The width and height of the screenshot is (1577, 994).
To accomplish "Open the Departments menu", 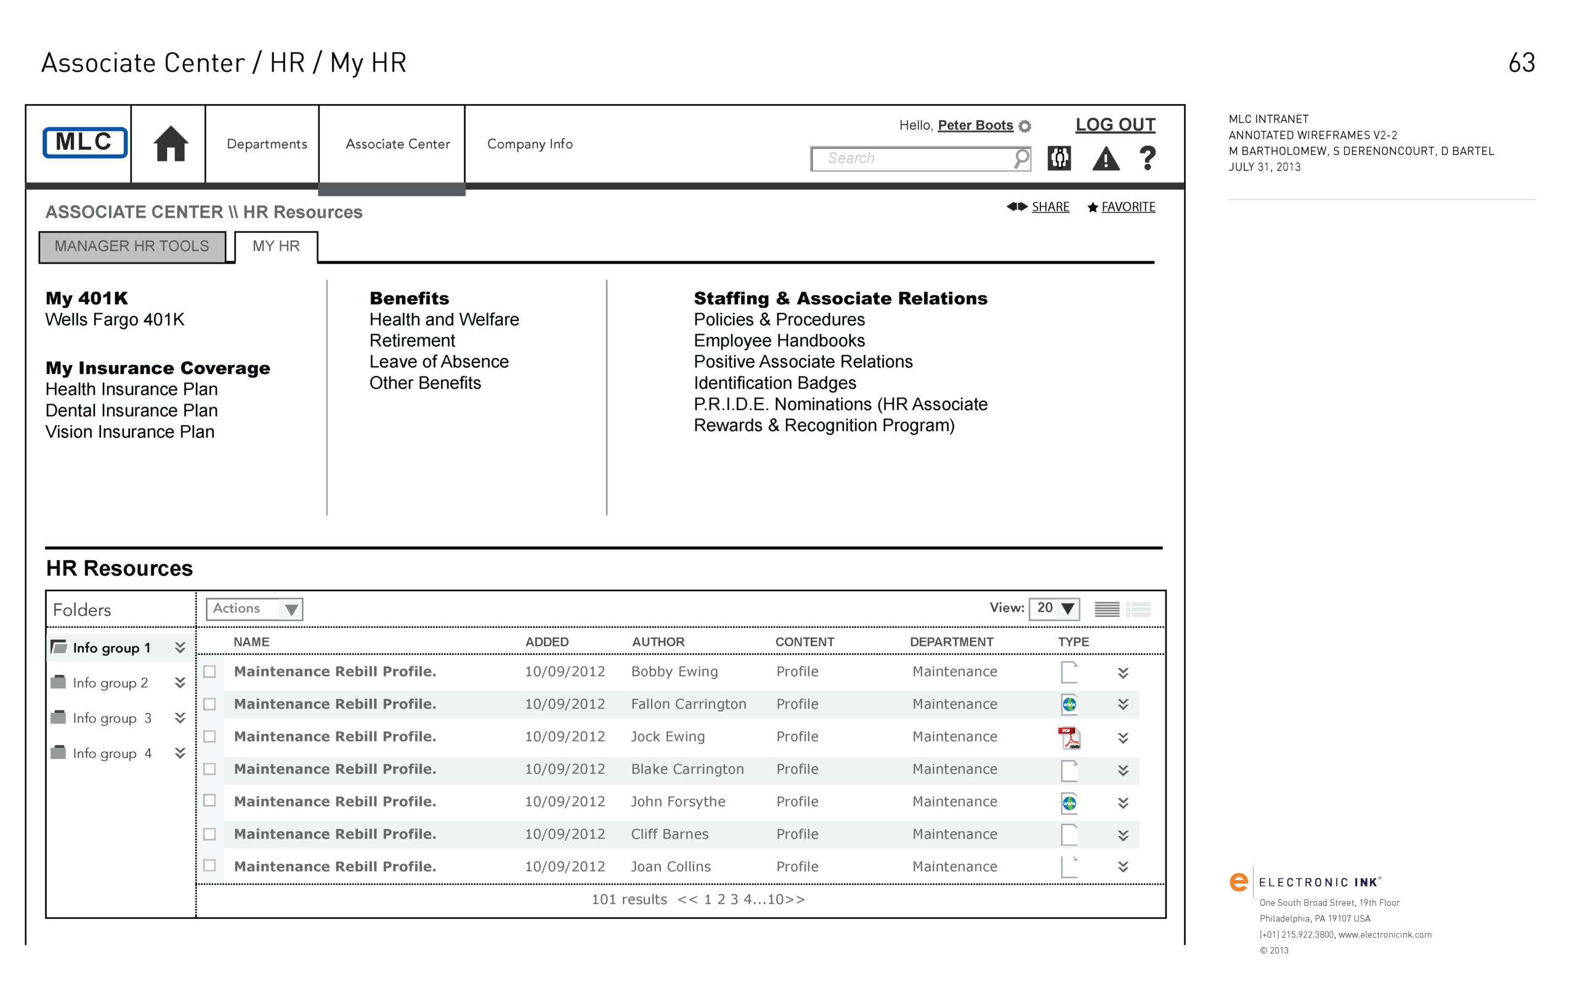I will tap(267, 144).
